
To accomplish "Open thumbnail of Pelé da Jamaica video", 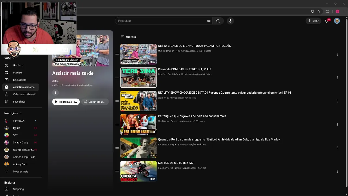I will [x=138, y=148].
